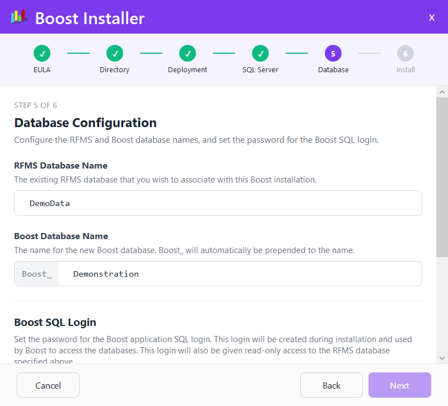Select the completed Directory step circle
Viewport: 448px width, 406px height.
pos(115,53)
